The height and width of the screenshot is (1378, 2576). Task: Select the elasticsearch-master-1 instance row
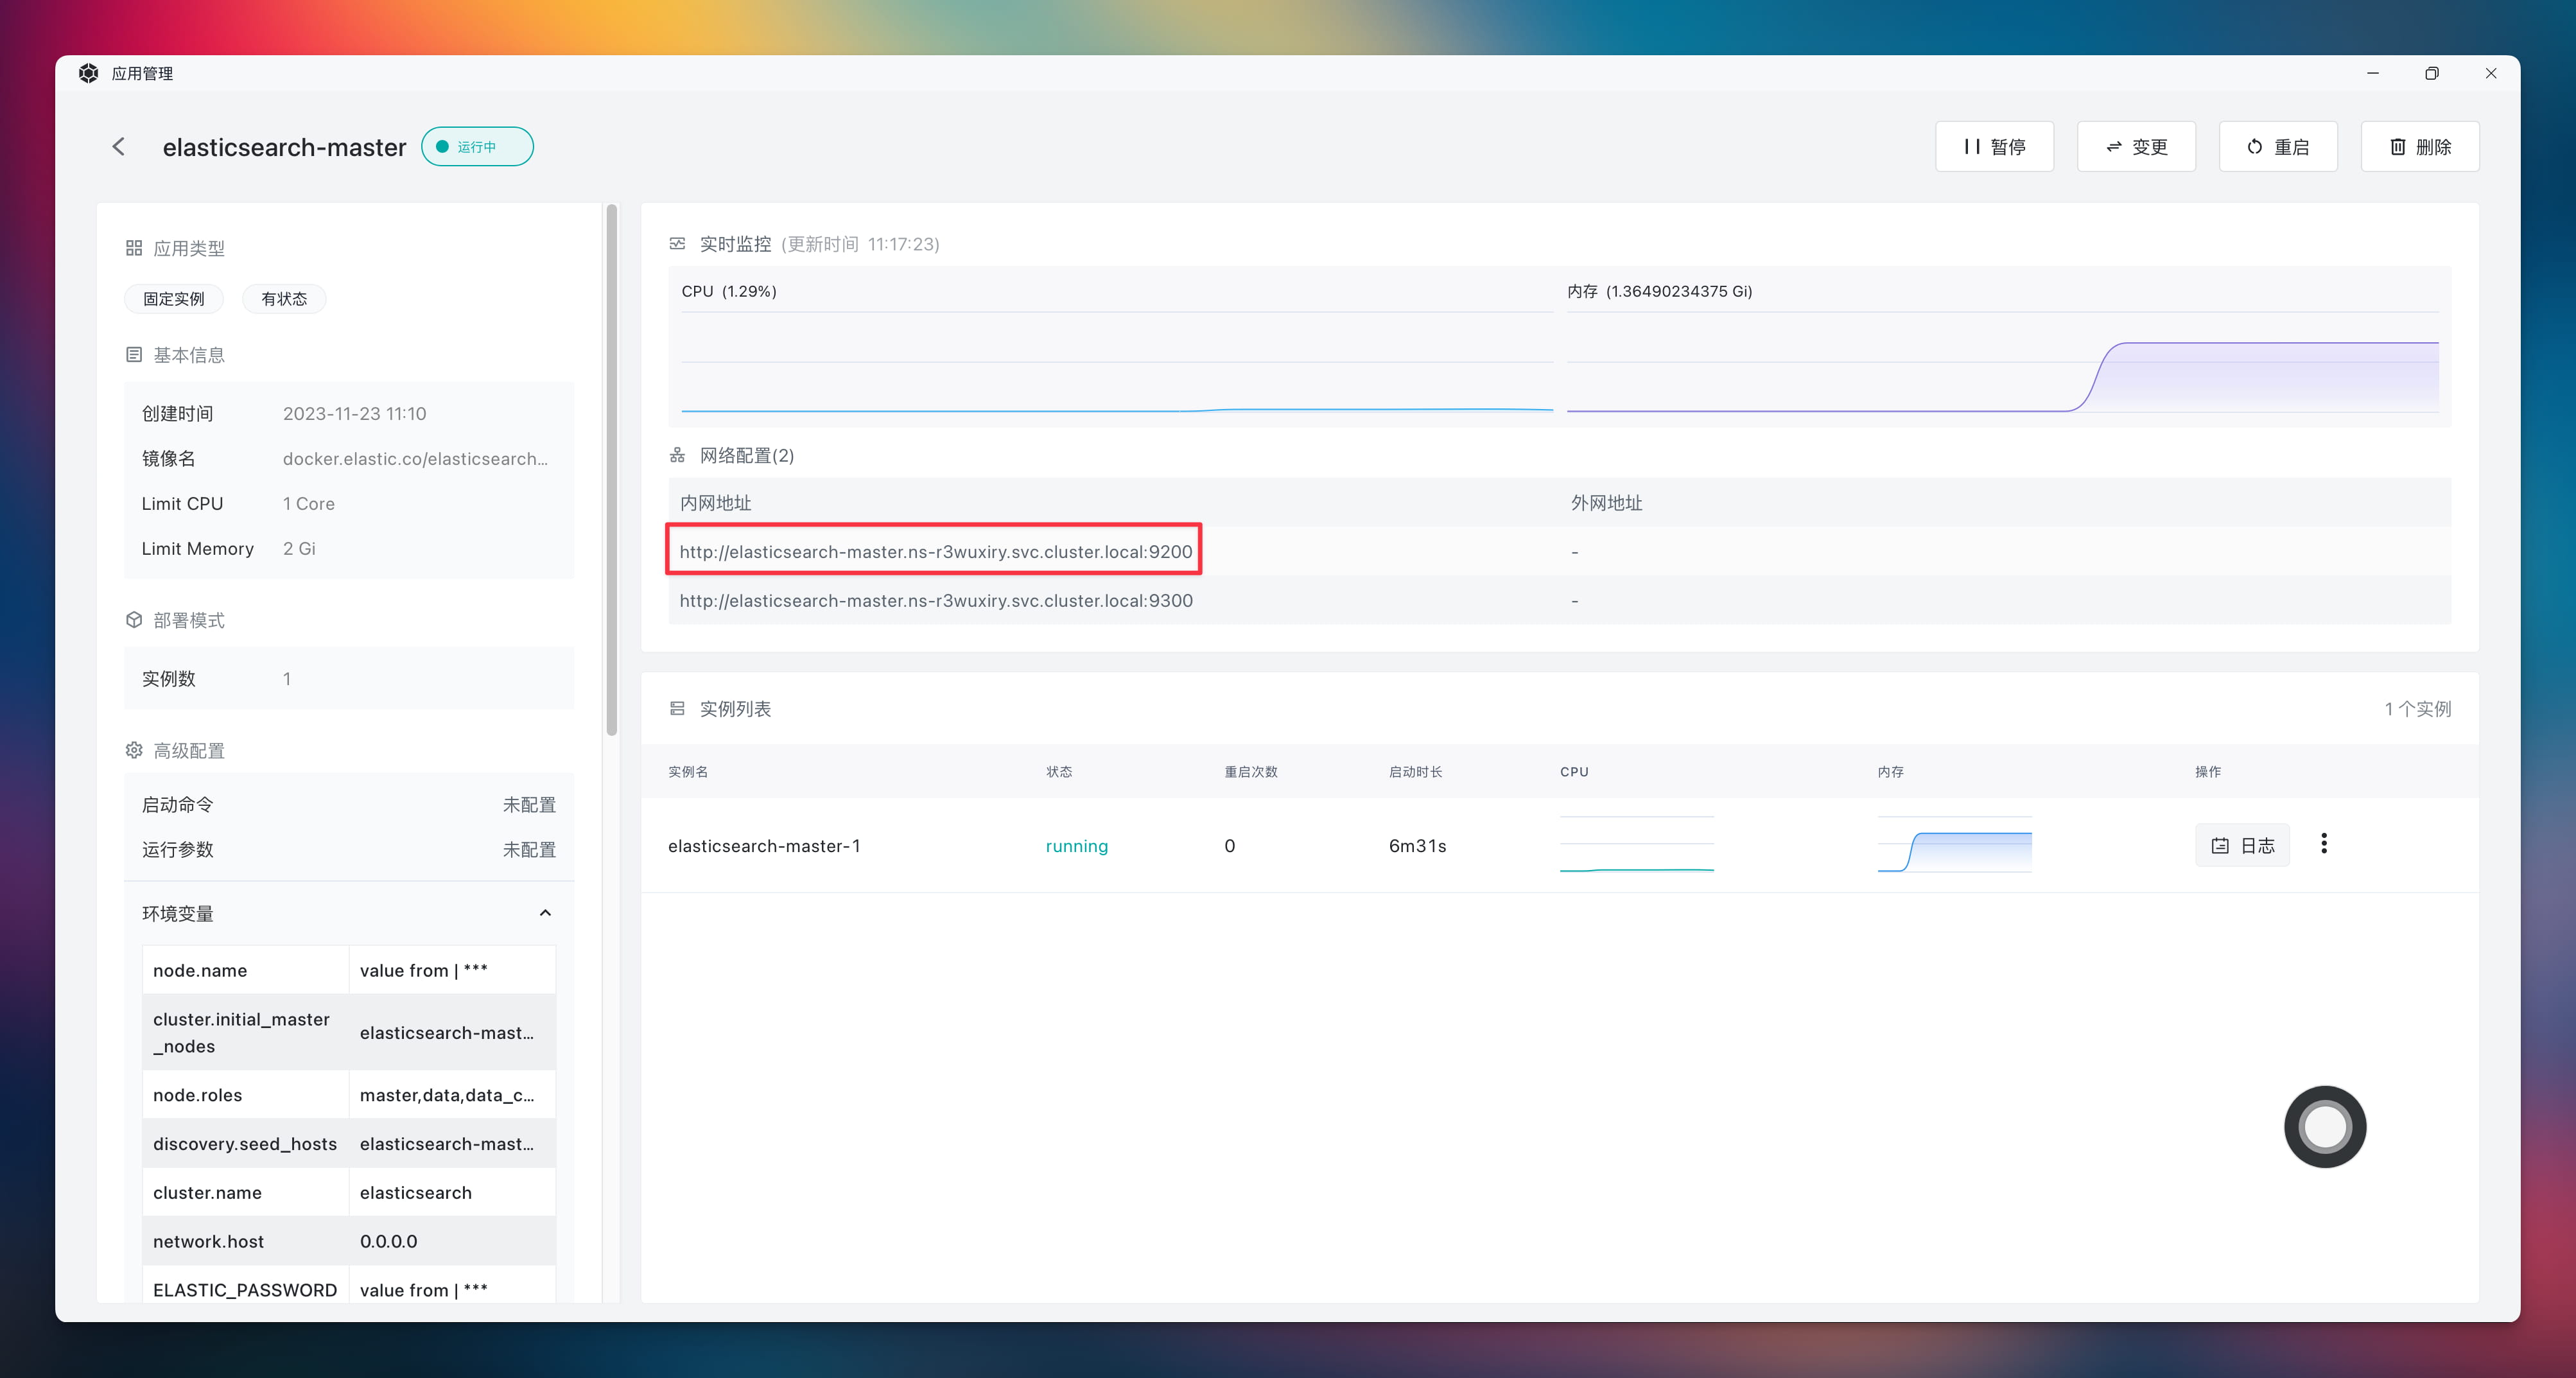coord(764,846)
